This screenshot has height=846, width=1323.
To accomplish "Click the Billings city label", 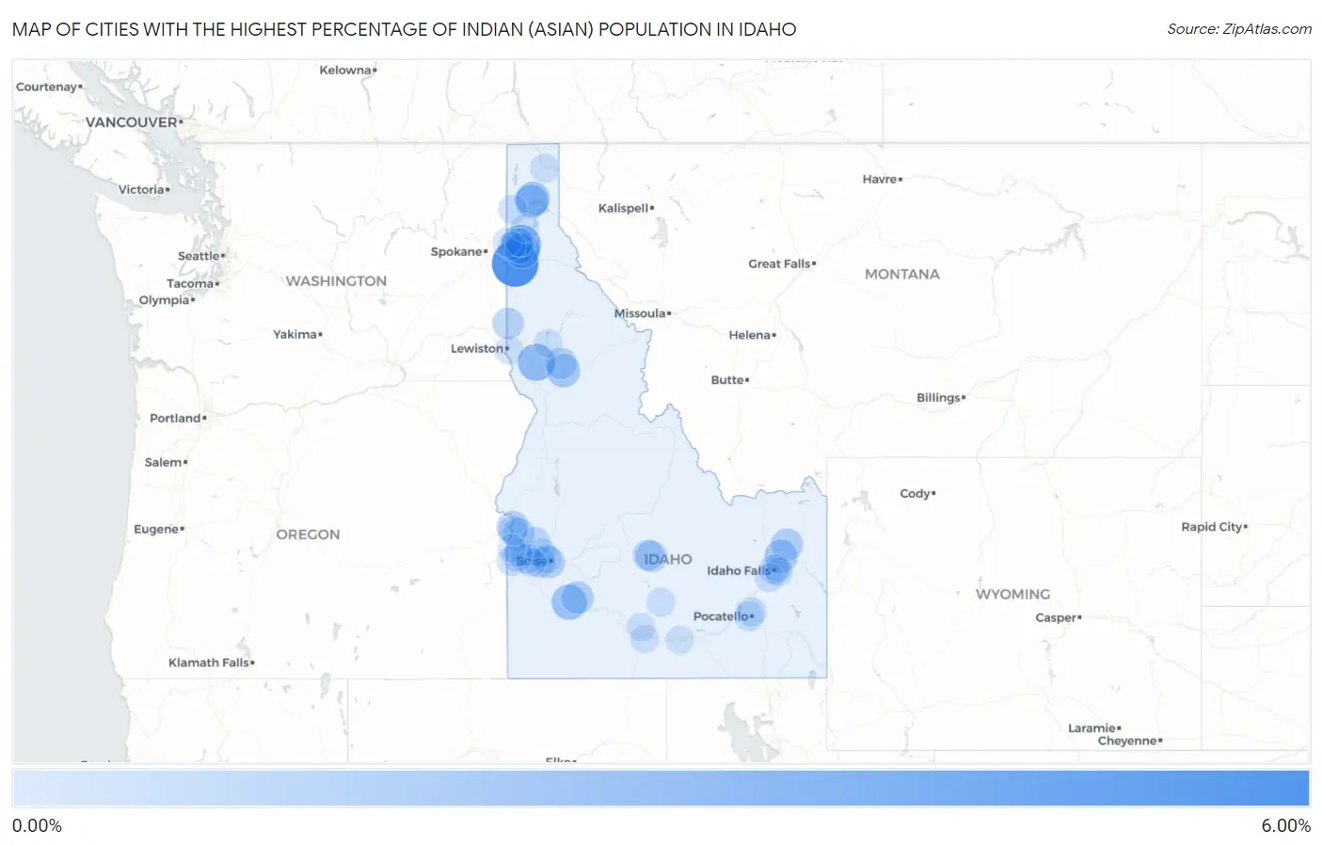I will coord(941,398).
